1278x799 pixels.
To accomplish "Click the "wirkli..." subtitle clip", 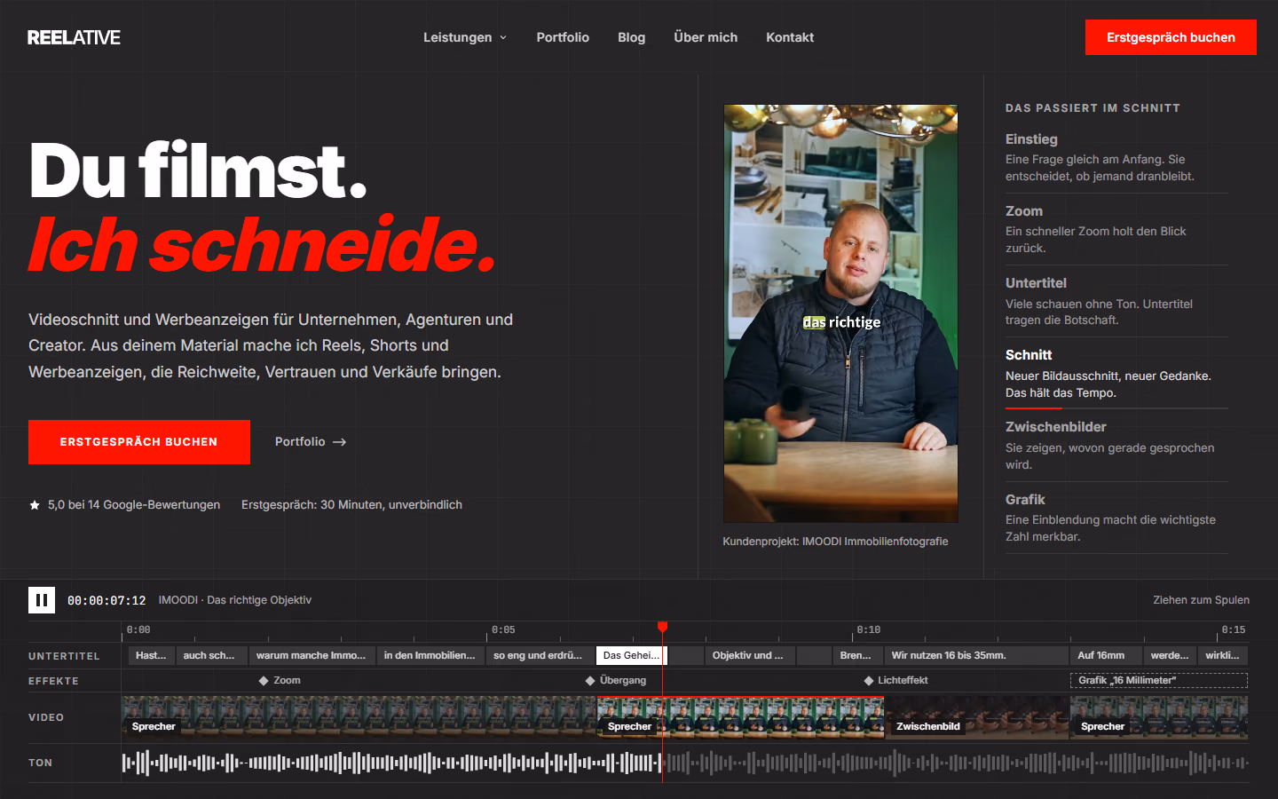I will point(1223,656).
